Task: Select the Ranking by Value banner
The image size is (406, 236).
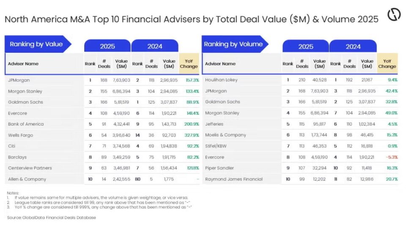Action: pos(38,44)
